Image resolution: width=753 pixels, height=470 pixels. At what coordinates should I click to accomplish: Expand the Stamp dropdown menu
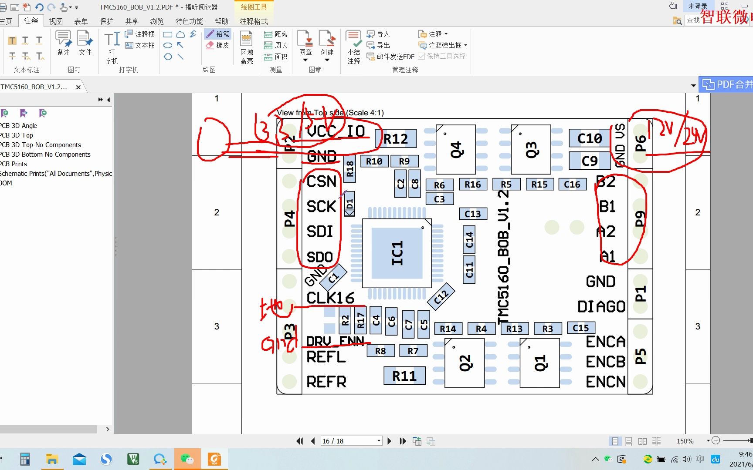[305, 60]
